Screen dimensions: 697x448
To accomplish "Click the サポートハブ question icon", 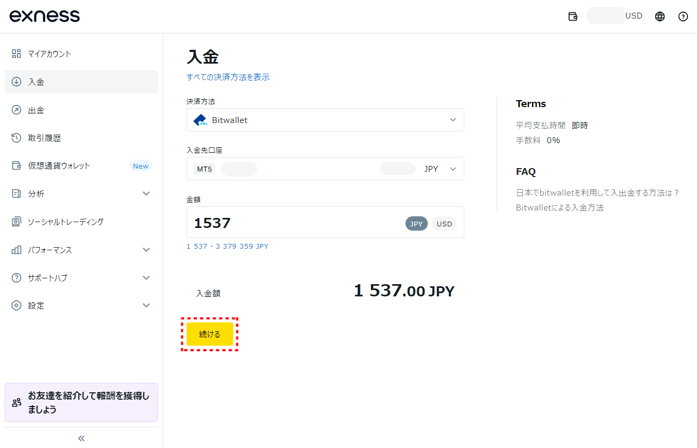I will pyautogui.click(x=16, y=278).
